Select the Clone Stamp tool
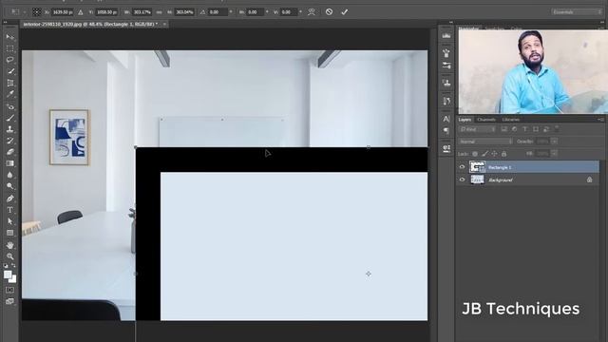Image resolution: width=608 pixels, height=342 pixels. pos(10,129)
